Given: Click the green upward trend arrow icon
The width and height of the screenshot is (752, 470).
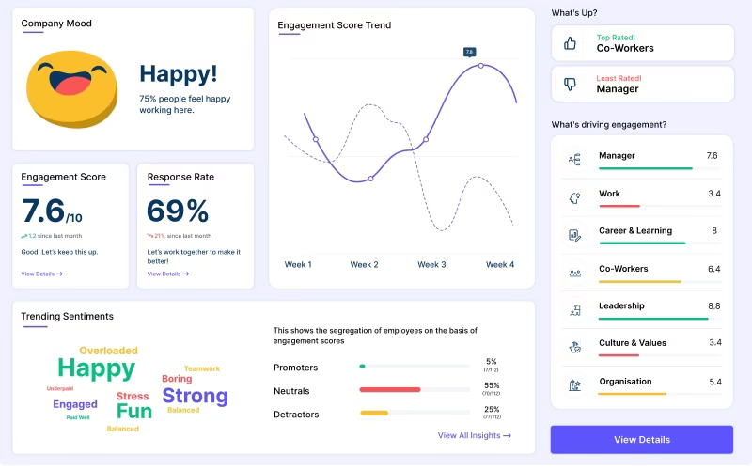Looking at the screenshot, I should tap(24, 236).
